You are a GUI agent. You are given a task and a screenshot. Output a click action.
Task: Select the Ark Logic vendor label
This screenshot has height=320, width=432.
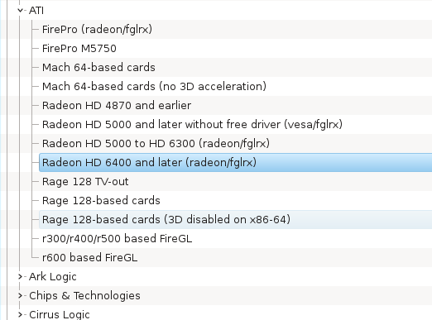tap(53, 277)
